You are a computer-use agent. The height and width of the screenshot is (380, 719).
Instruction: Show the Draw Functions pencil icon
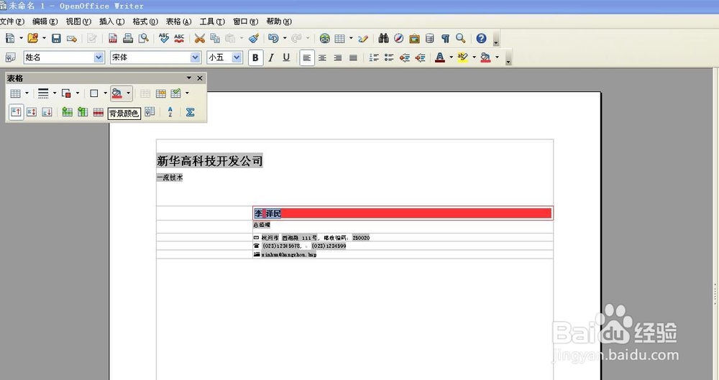[x=363, y=39]
